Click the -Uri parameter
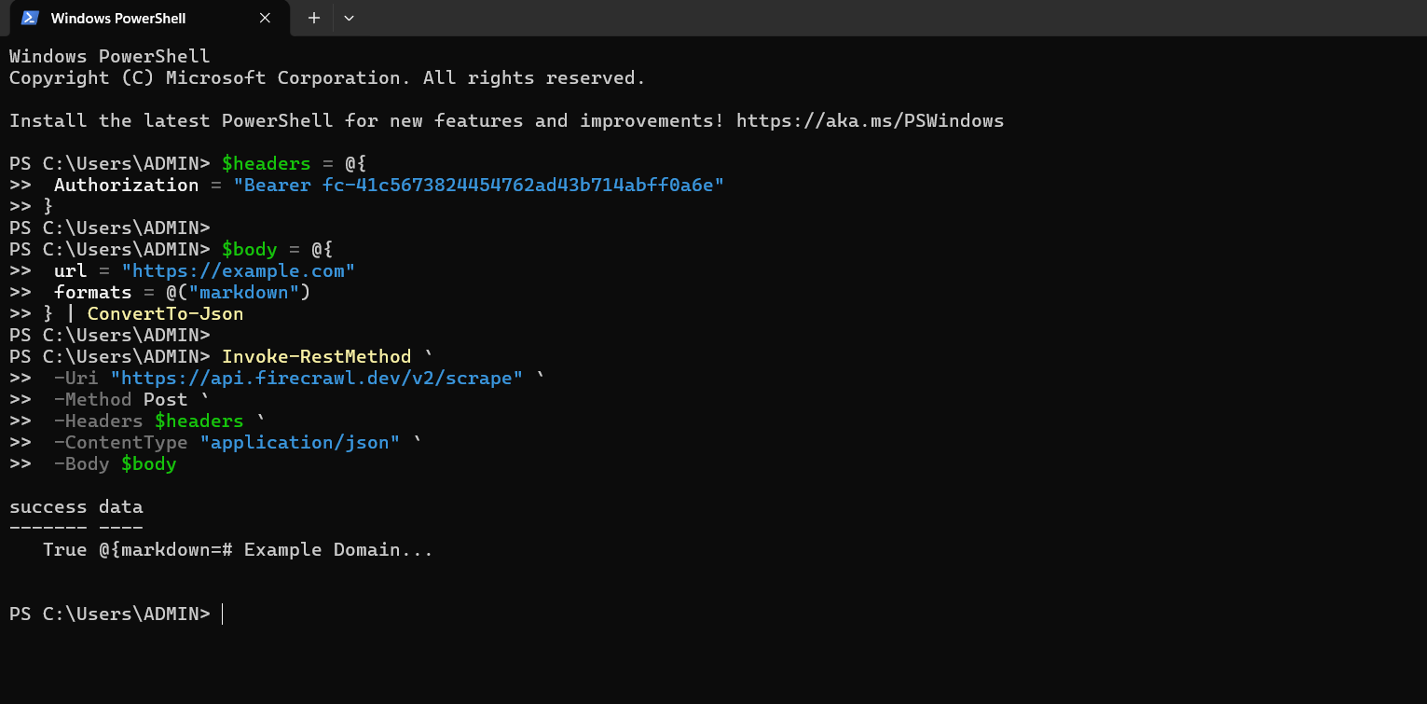 click(x=75, y=378)
